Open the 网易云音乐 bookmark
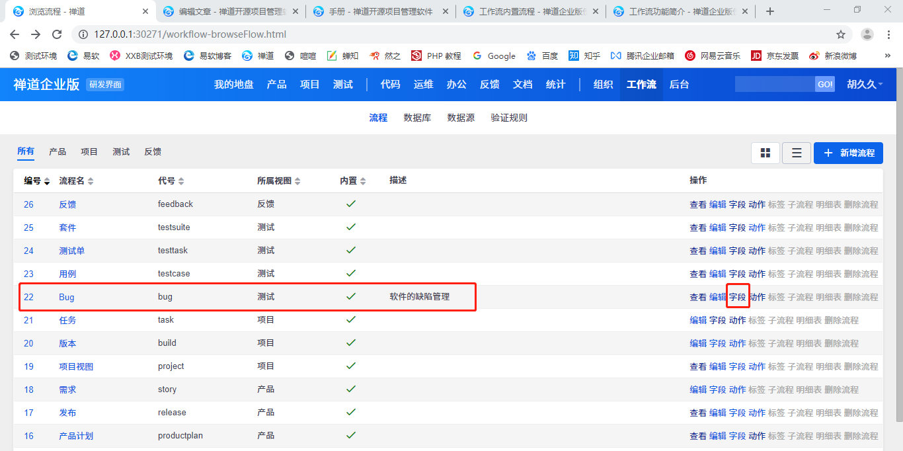The image size is (903, 451). click(713, 56)
